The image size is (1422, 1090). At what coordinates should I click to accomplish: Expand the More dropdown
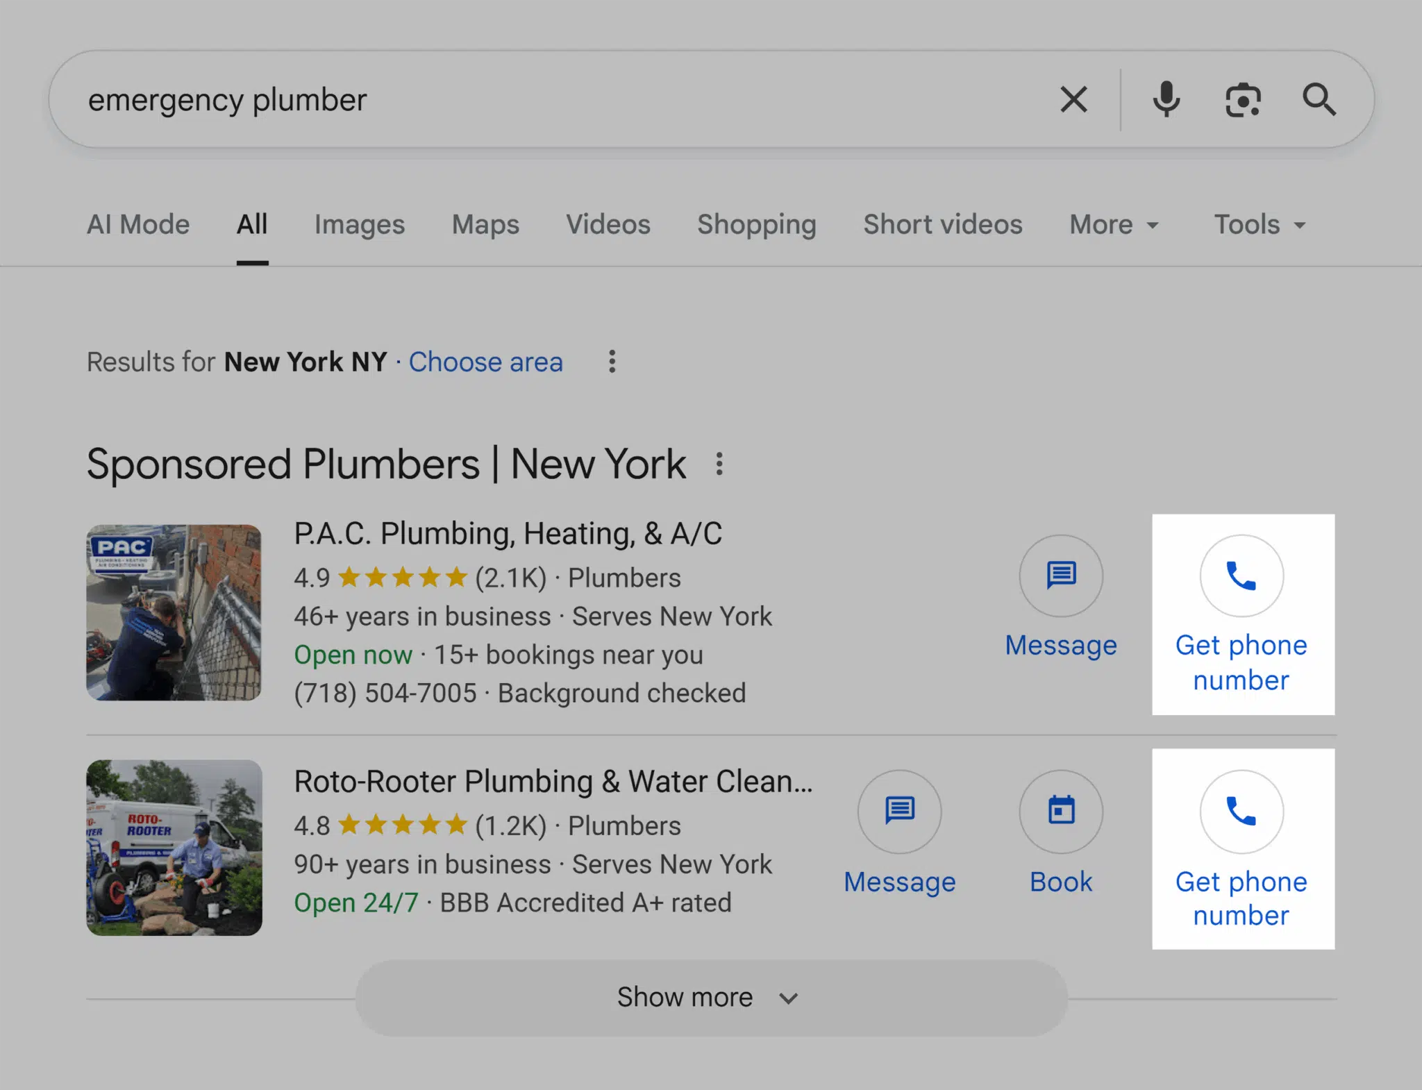1114,224
